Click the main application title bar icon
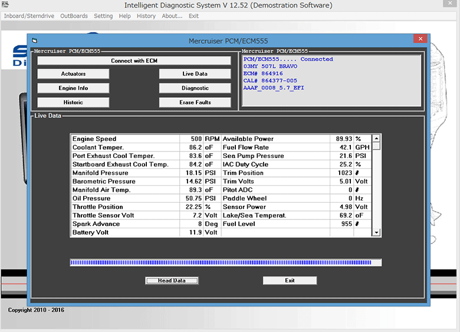Viewport: 460px width, 332px height. [x=5, y=4]
